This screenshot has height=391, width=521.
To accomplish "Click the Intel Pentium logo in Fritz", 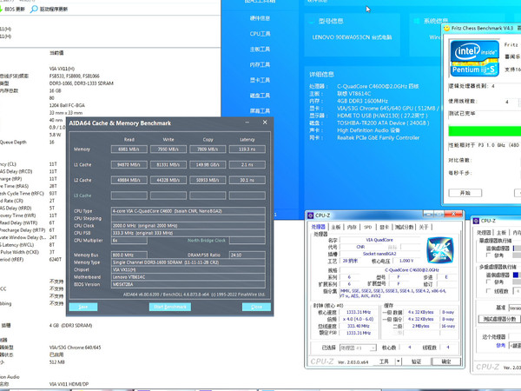I will click(474, 58).
